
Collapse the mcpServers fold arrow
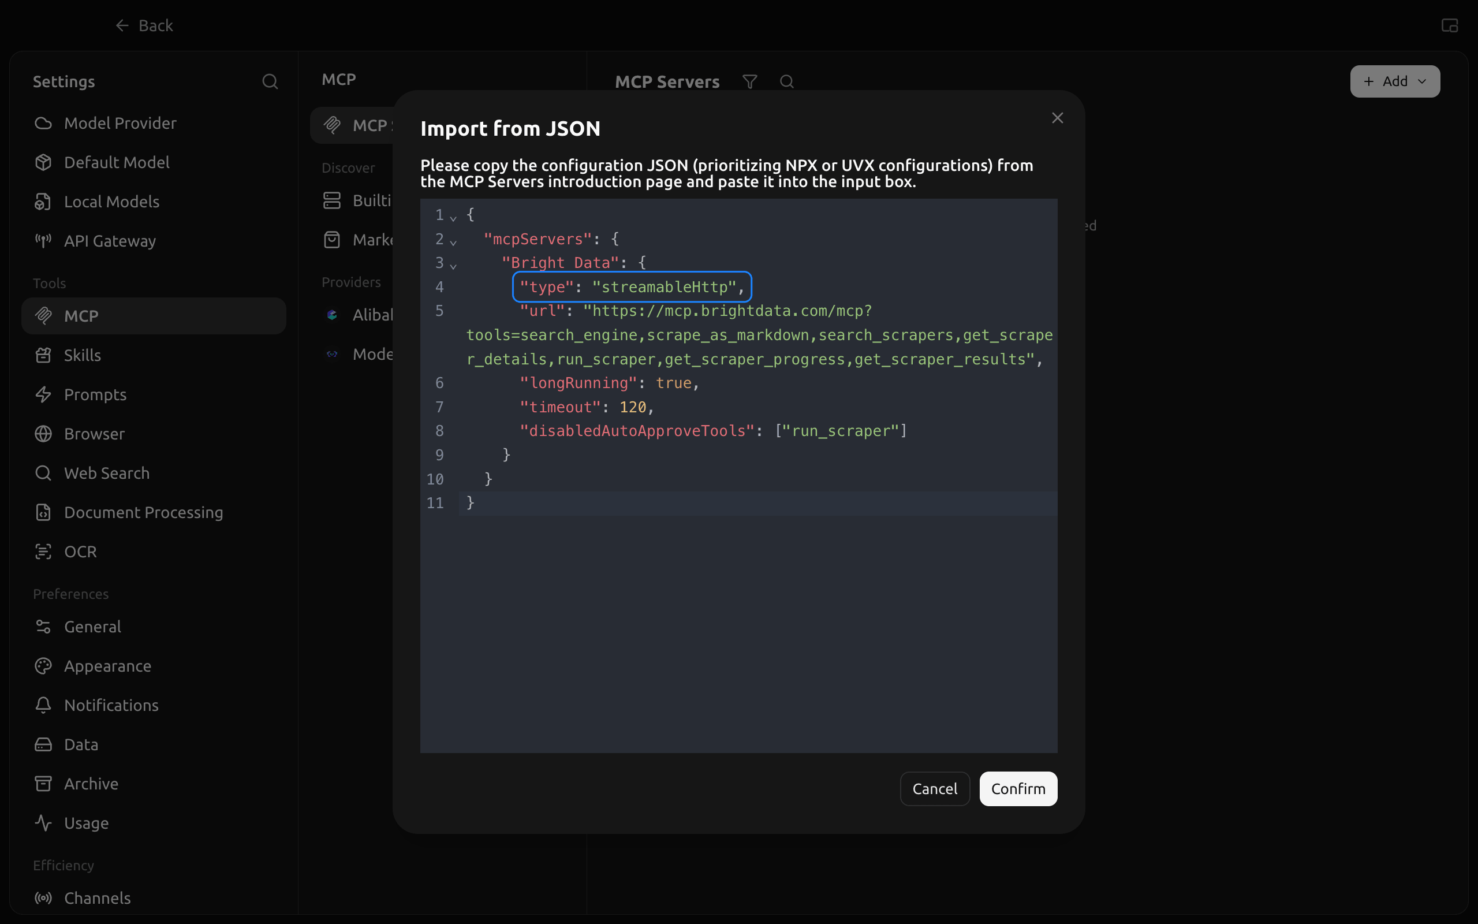click(x=453, y=242)
